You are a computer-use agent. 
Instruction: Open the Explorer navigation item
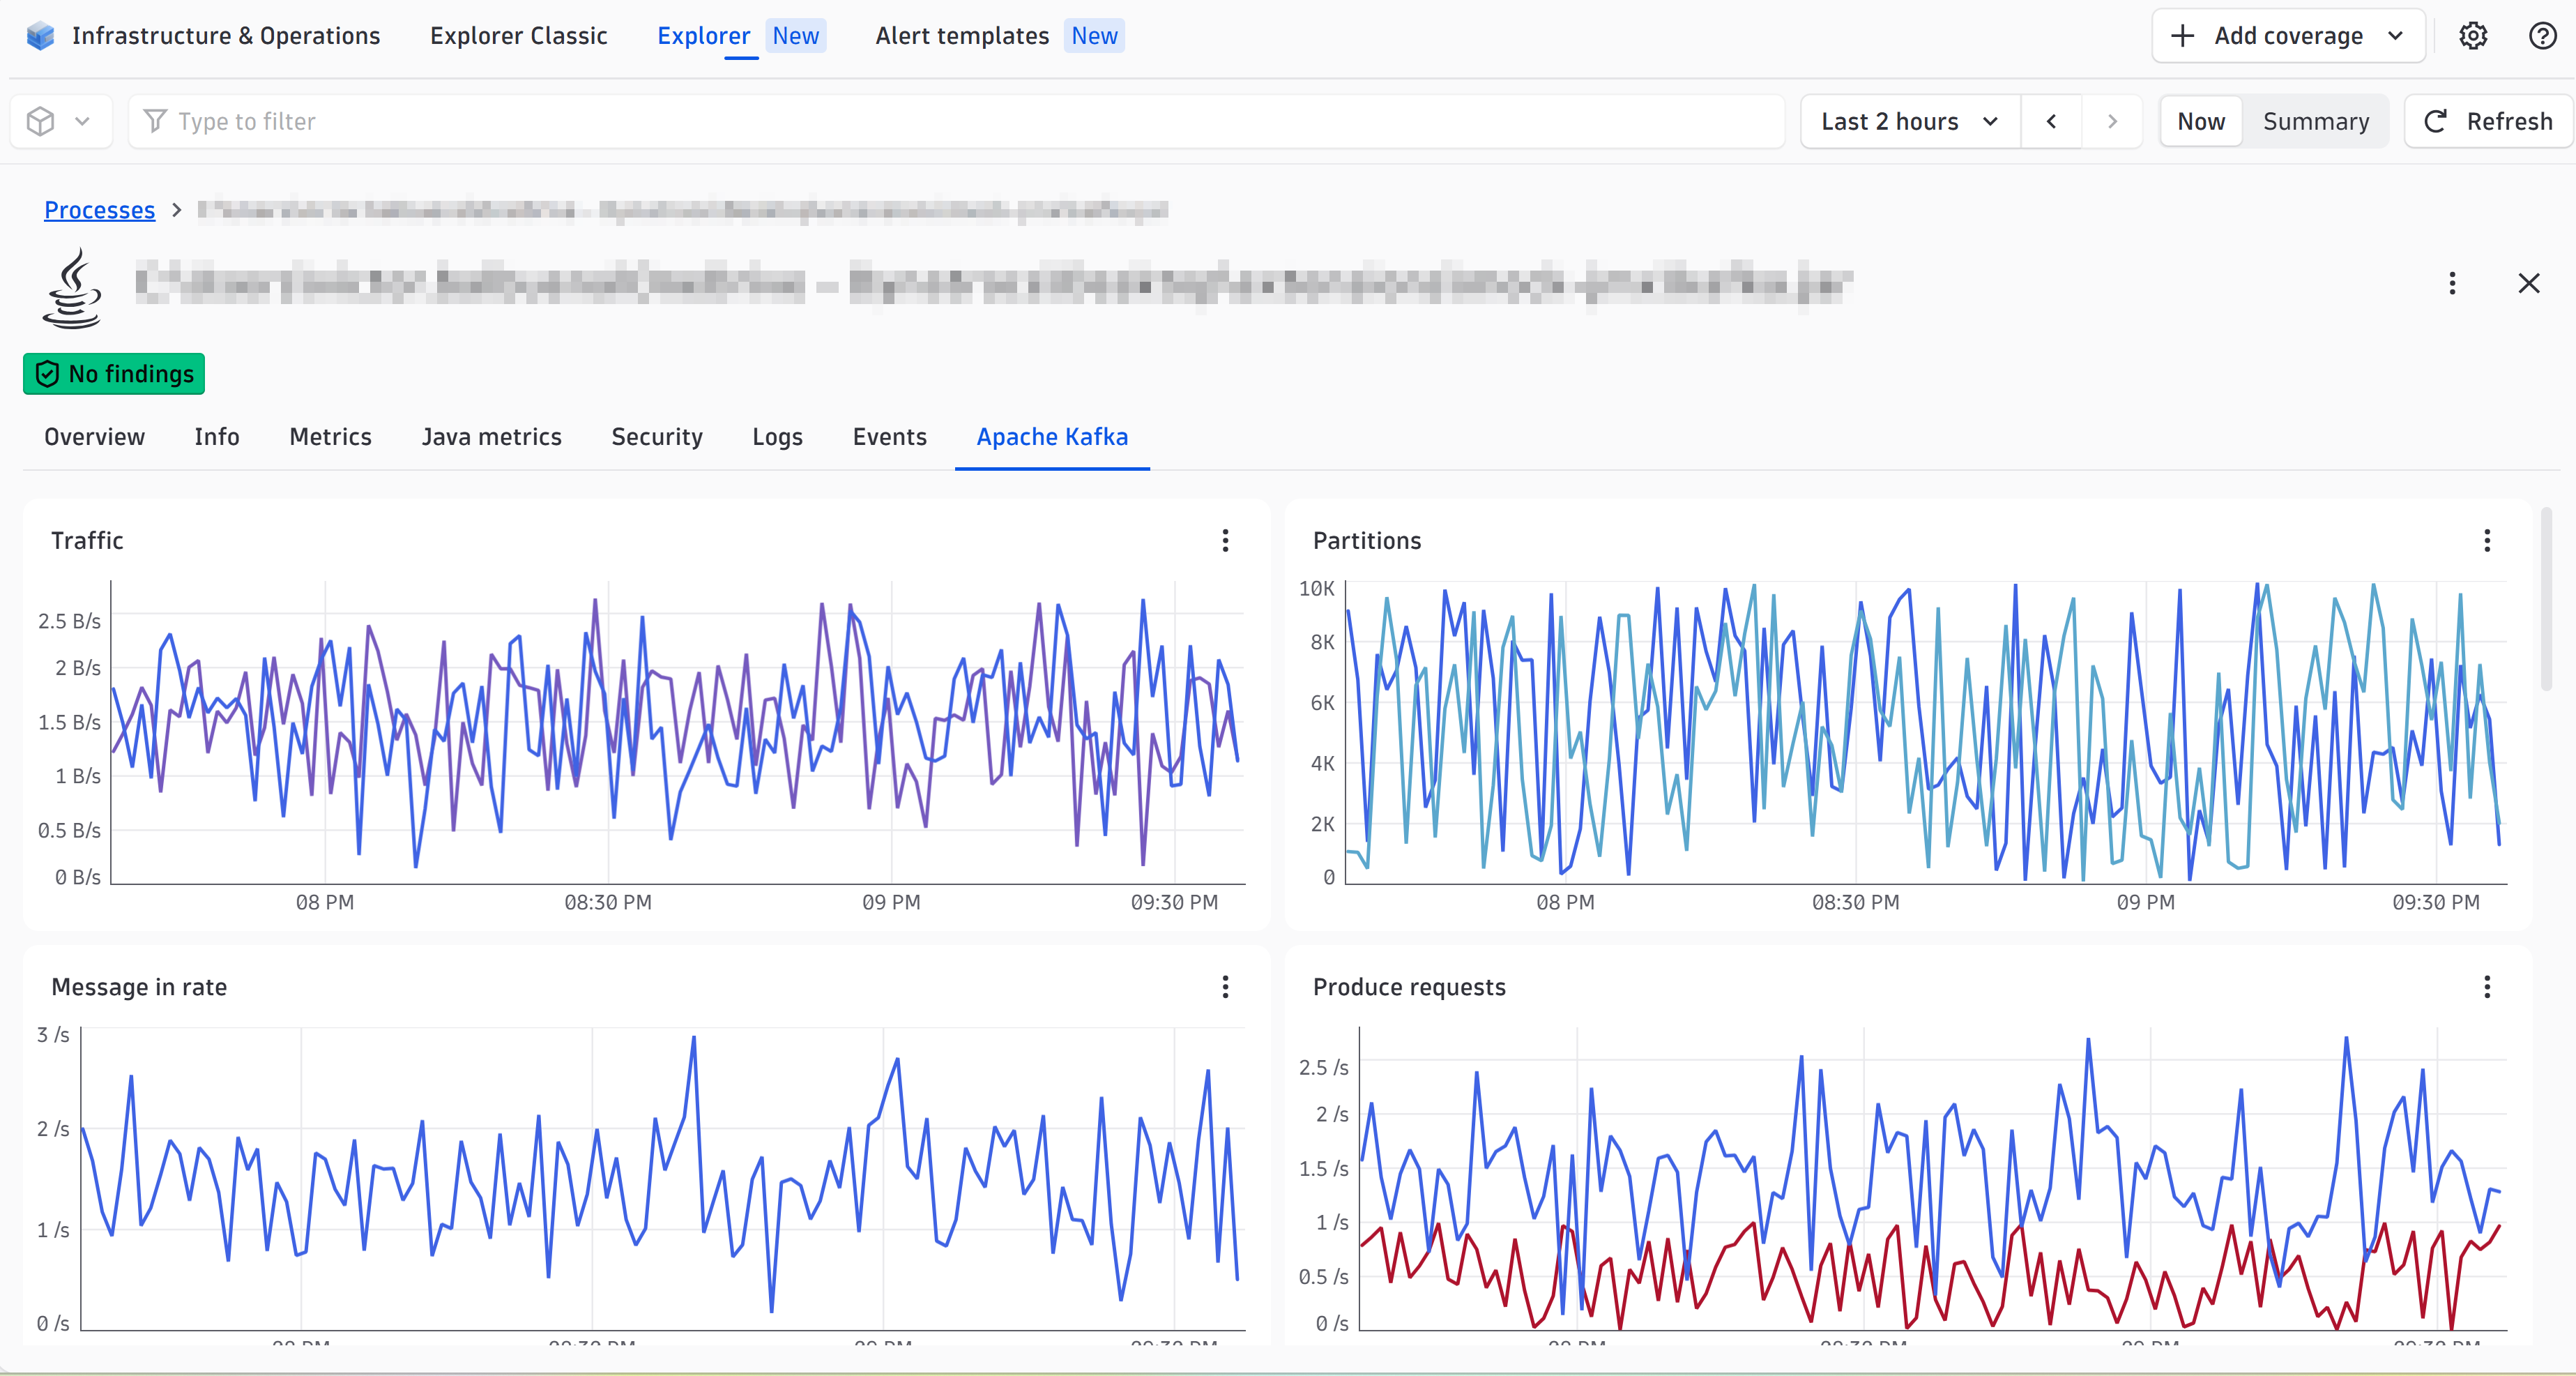(x=703, y=36)
